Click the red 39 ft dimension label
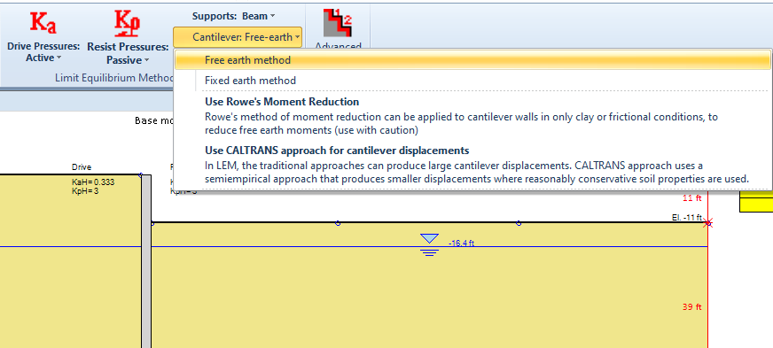This screenshot has height=348, width=773. [x=691, y=306]
